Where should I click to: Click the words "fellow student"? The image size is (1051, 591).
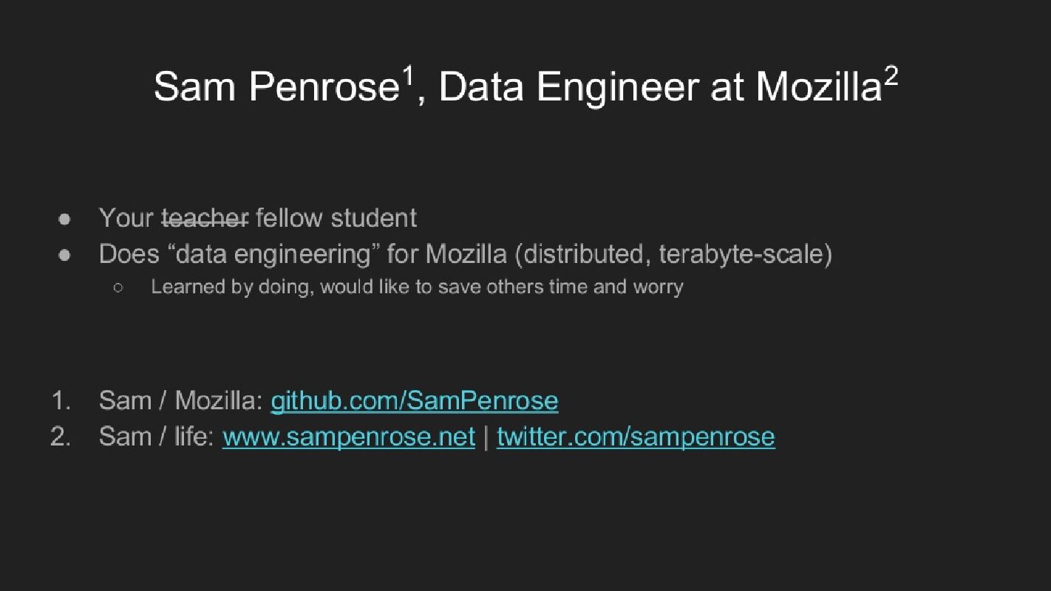pyautogui.click(x=336, y=218)
